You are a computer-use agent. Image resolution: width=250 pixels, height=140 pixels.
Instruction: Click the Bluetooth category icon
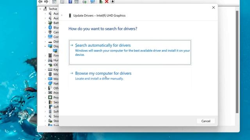(x=50, y=27)
